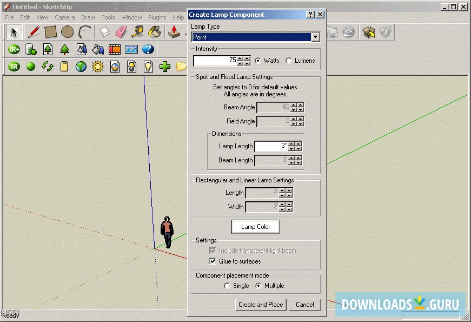Select the Watts radio button
This screenshot has height=322, width=471.
258,61
